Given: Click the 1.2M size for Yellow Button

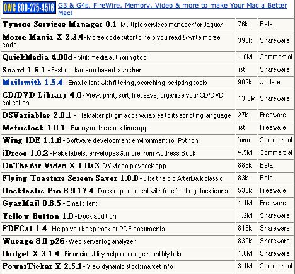Looking at the screenshot, I should 245,215.
